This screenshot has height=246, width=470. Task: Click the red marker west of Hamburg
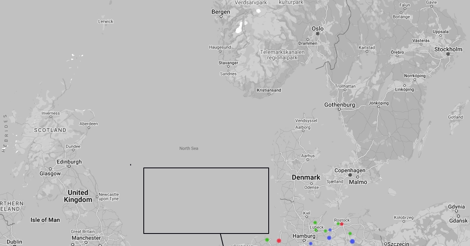[279, 241]
